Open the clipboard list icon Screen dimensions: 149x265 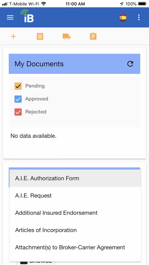click(x=93, y=36)
